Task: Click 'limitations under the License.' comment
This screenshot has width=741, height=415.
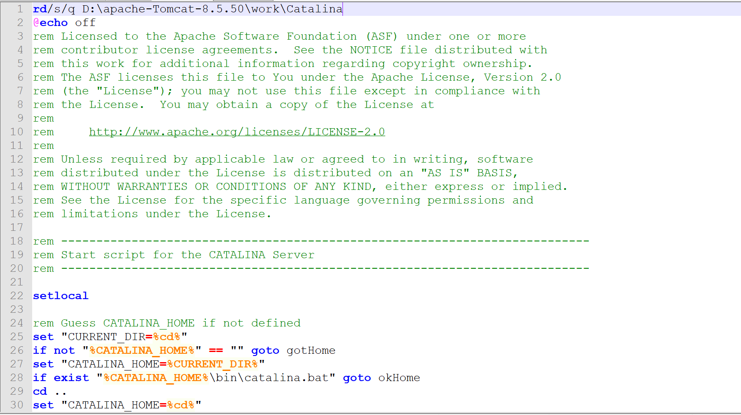Action: (x=166, y=214)
